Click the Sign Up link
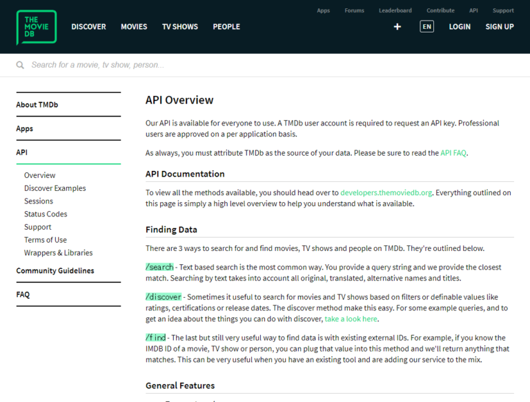This screenshot has height=402, width=530. coord(500,27)
